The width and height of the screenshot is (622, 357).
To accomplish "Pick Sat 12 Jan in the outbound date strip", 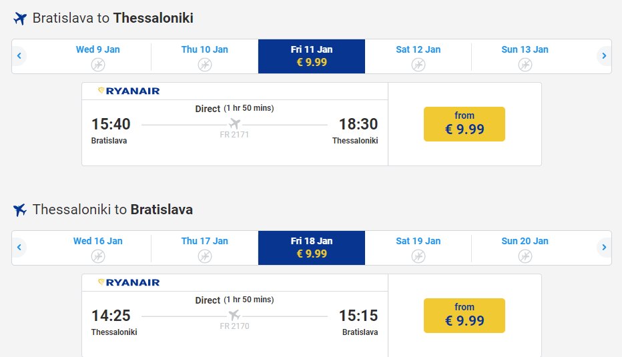I will (x=418, y=56).
